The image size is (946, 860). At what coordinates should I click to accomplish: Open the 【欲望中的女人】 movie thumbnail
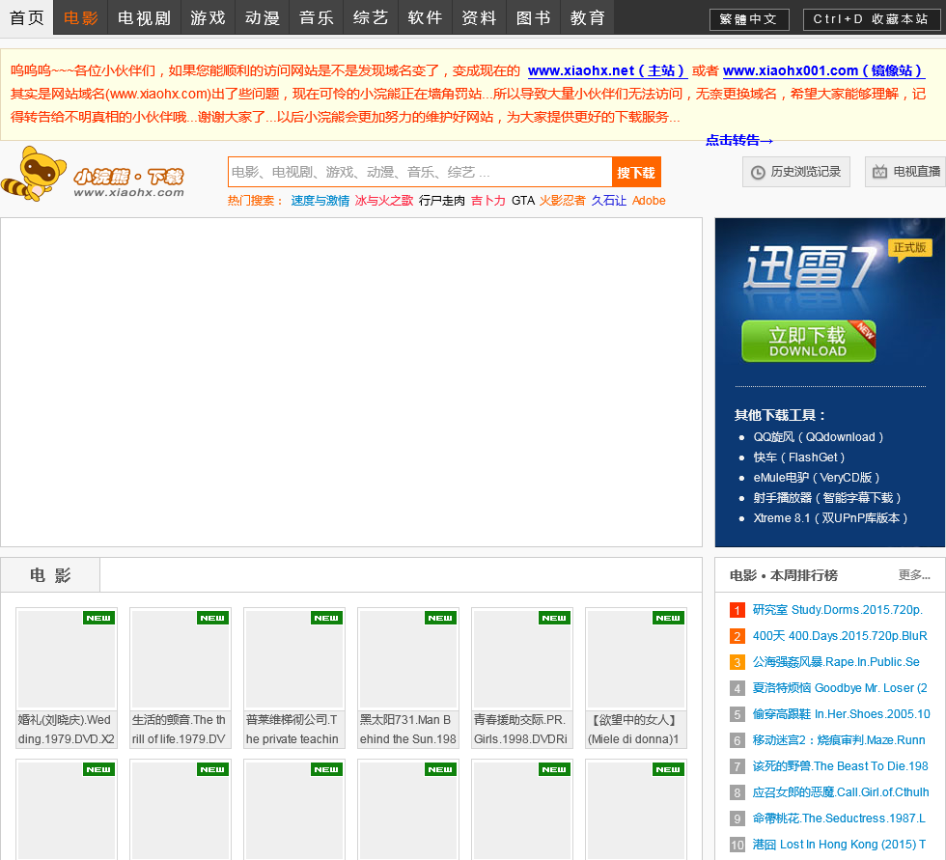pyautogui.click(x=636, y=658)
